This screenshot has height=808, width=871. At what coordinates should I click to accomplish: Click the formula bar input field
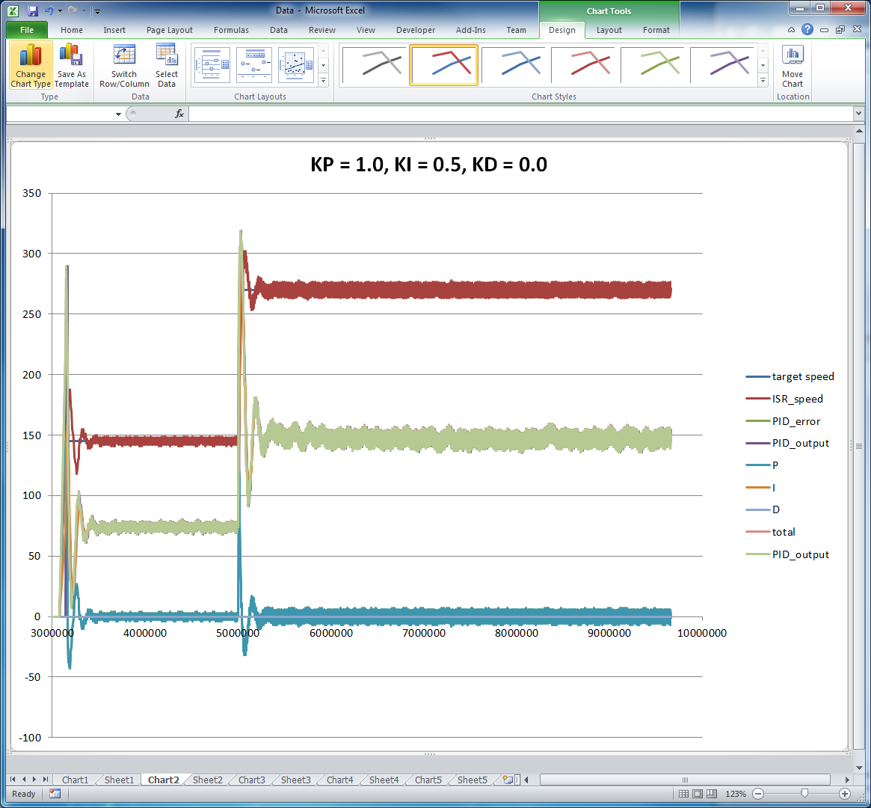click(521, 114)
